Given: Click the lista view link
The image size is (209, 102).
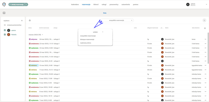Looking at the screenshot, I should 105,13.
